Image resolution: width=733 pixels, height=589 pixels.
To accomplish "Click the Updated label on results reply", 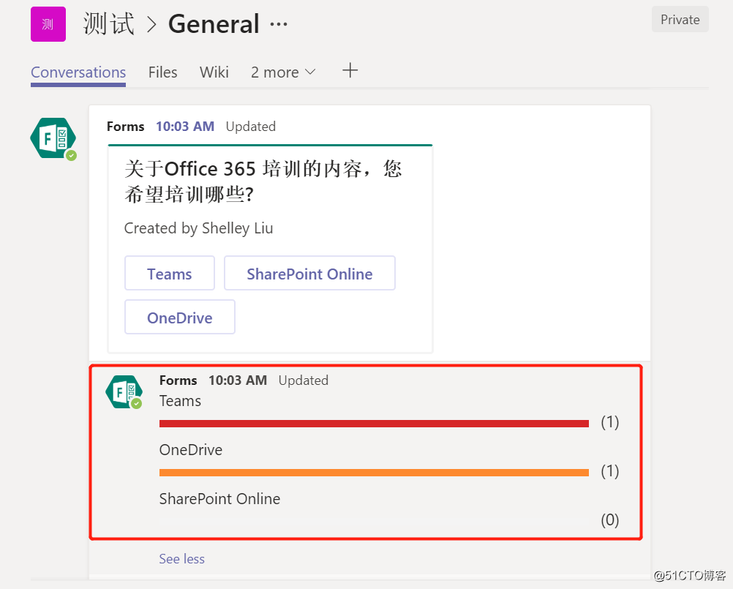I will (304, 380).
